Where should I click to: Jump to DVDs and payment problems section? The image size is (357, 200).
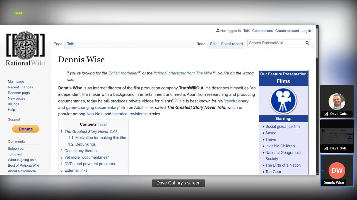(90, 164)
